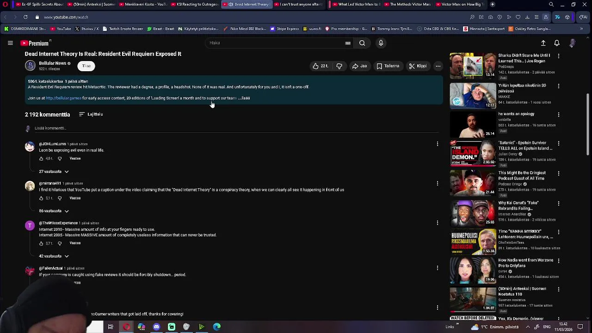Open options for 'he wants an apology' suggestion
The width and height of the screenshot is (592, 333).
[559, 115]
